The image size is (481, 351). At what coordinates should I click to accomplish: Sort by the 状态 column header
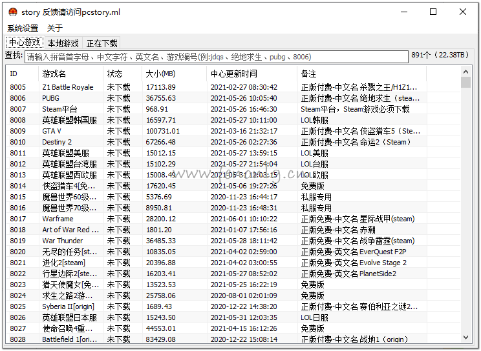123,74
